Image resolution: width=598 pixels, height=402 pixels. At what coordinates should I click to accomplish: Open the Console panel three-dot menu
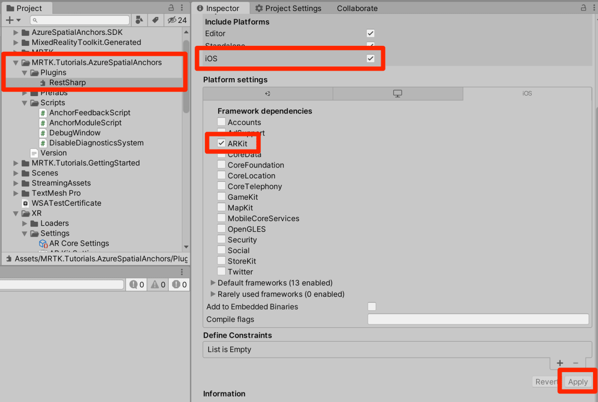[x=182, y=271]
